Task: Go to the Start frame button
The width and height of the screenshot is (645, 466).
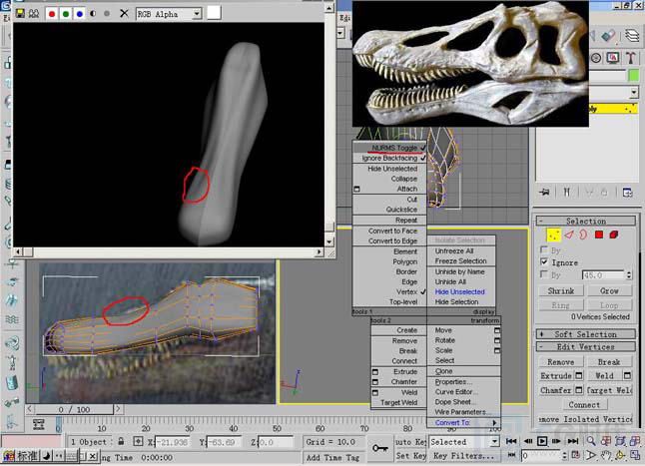Action: pyautogui.click(x=511, y=441)
